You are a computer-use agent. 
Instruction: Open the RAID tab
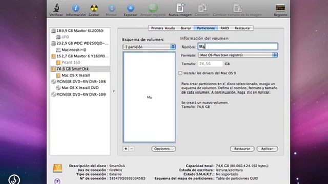(224, 28)
